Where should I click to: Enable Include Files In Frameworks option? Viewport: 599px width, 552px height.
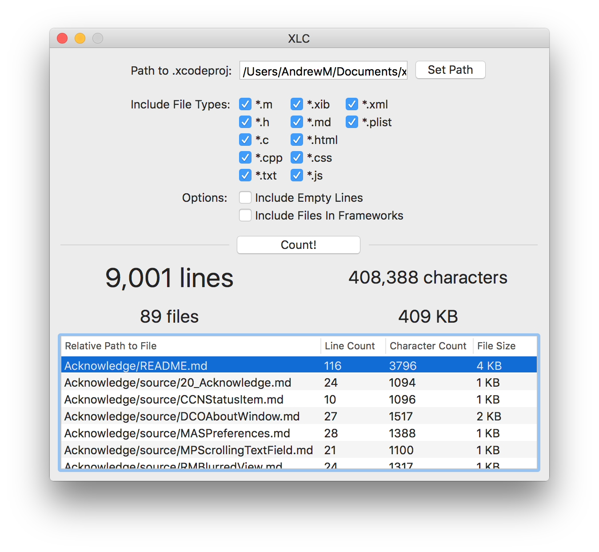(x=245, y=215)
